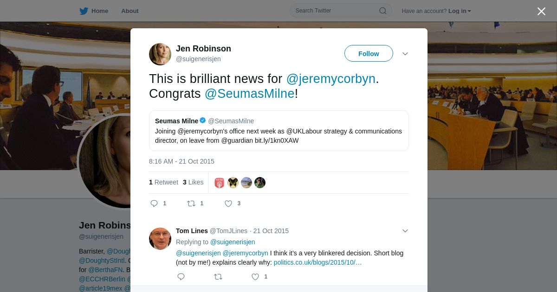Open Jen Robinson tweet options chevron

[x=405, y=54]
